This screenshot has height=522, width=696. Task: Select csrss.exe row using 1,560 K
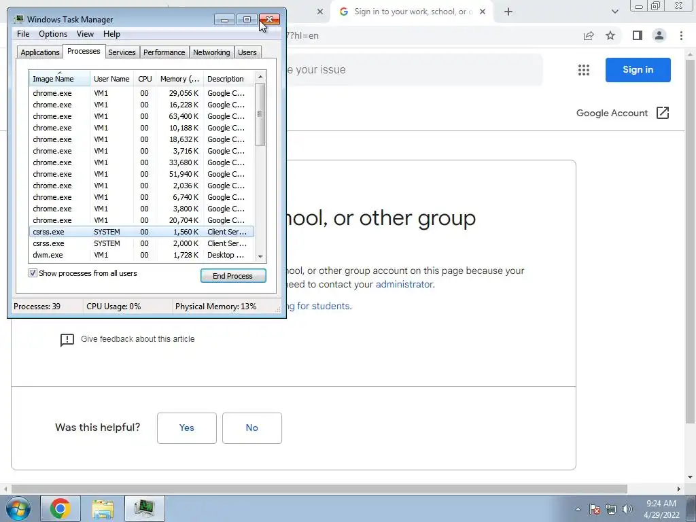pos(141,232)
